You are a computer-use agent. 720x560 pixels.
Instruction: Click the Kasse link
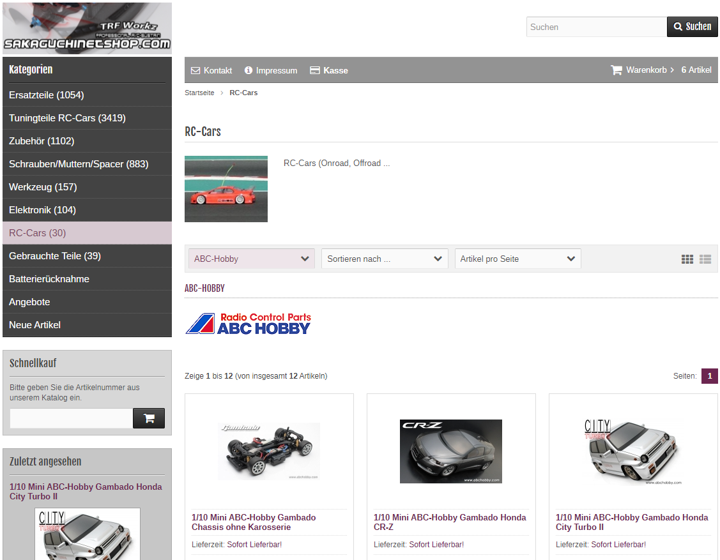tap(335, 70)
